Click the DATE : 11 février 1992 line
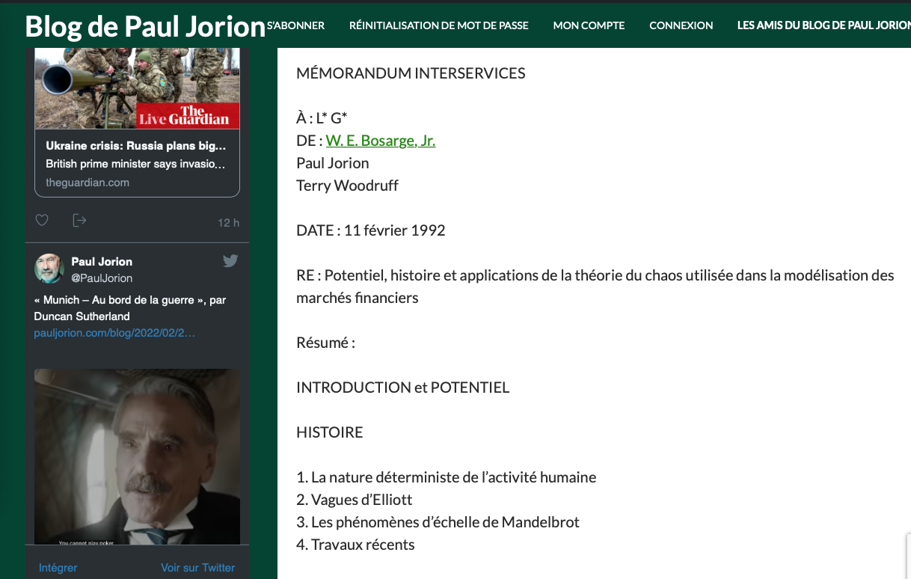Image resolution: width=911 pixels, height=579 pixels. pyautogui.click(x=371, y=230)
